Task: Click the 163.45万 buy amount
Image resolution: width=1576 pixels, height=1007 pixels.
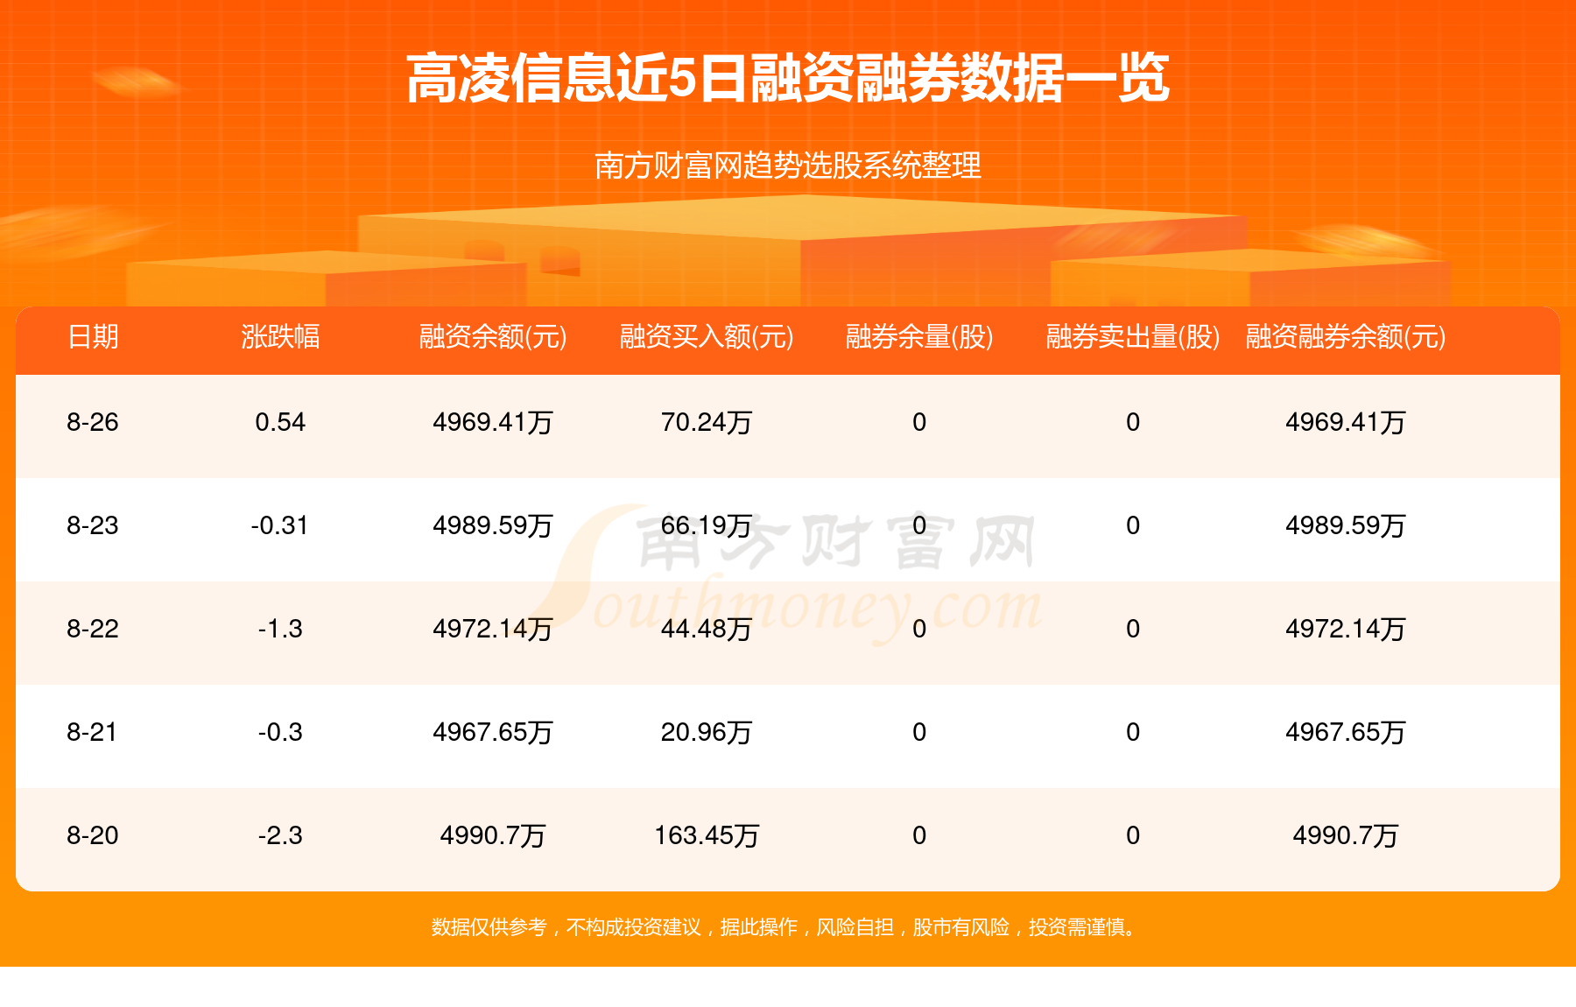Action: 707,835
